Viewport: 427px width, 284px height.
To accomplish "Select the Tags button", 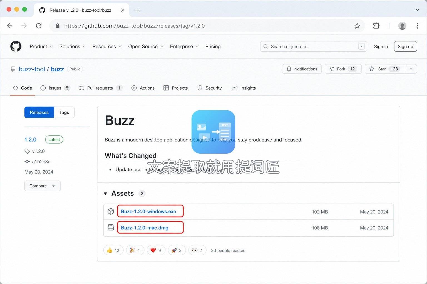I will tap(64, 112).
